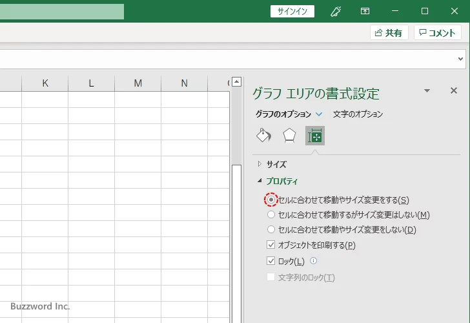Click the vertical scrollbar up arrow
This screenshot has height=323, width=470.
click(236, 81)
